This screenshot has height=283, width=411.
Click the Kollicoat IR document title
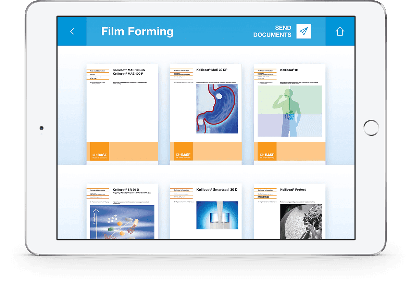pyautogui.click(x=289, y=70)
